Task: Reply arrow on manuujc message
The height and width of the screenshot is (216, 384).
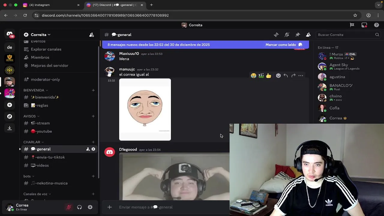Action: [x=286, y=76]
